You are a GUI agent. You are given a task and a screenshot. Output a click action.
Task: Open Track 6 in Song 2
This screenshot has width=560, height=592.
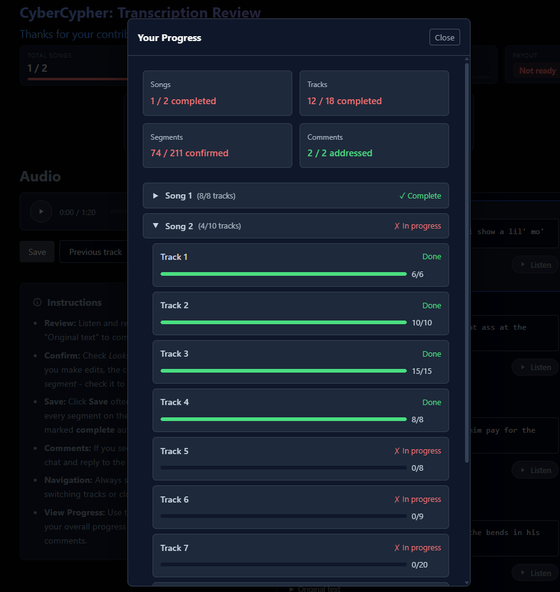coord(300,507)
